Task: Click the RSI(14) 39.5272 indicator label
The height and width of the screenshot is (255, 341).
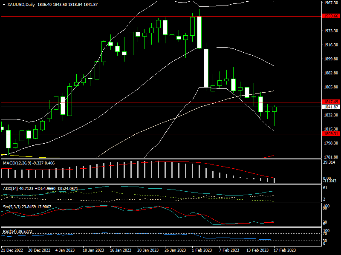Action: [17, 231]
